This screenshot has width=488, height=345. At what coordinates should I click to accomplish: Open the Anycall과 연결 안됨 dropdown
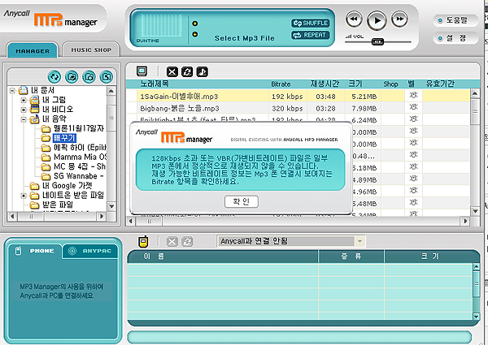[x=359, y=241]
